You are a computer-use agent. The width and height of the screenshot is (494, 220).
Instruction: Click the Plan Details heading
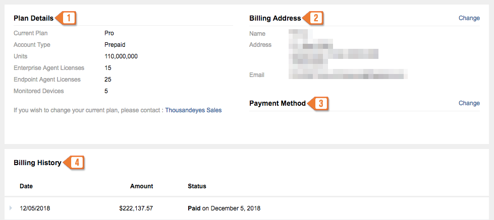coord(33,18)
